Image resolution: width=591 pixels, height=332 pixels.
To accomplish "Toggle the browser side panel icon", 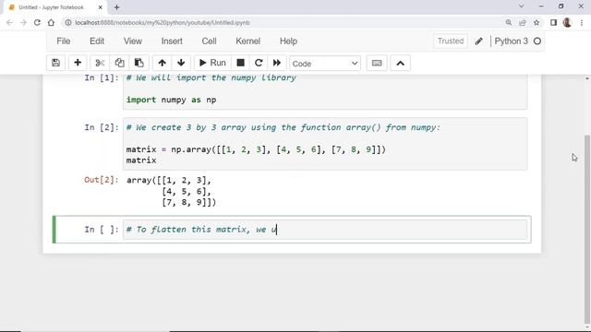I will click(553, 22).
